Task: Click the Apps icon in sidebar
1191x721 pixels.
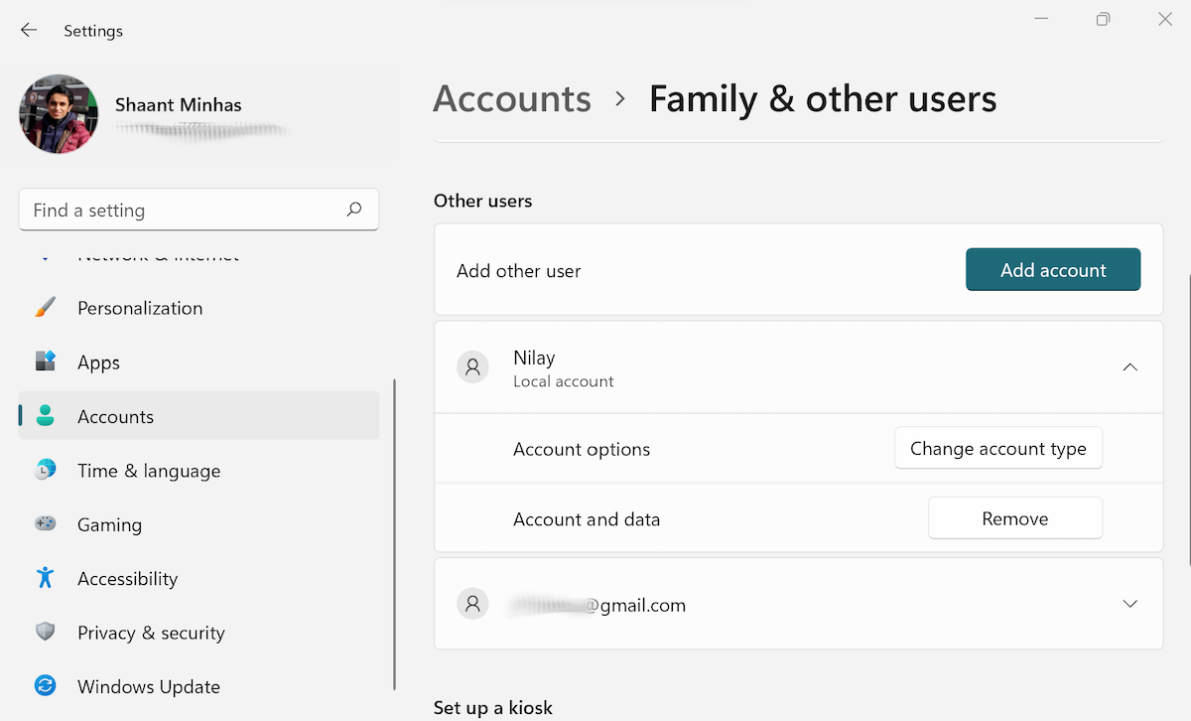Action: tap(46, 361)
